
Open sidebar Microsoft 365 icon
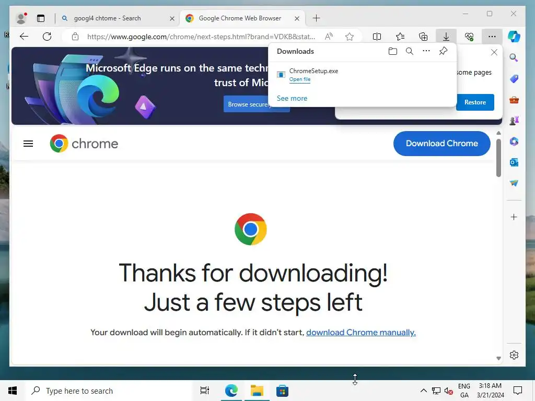[x=514, y=141]
